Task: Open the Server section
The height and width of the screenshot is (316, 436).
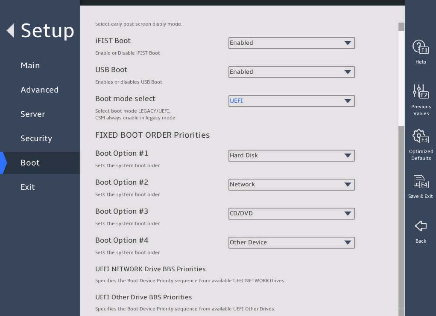Action: pos(33,114)
